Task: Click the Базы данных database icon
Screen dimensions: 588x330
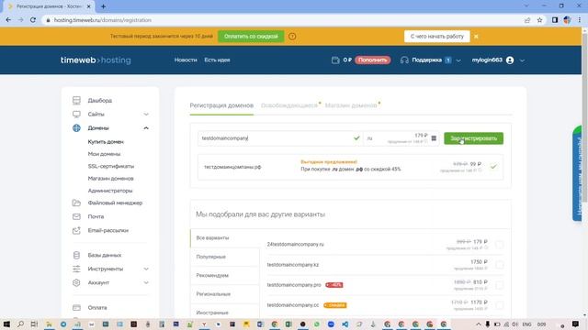Action: pyautogui.click(x=76, y=255)
